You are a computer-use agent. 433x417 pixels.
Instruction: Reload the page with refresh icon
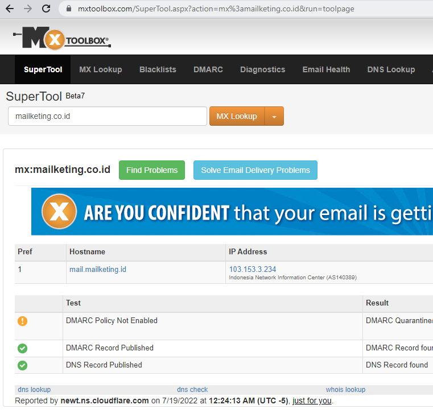pyautogui.click(x=47, y=9)
